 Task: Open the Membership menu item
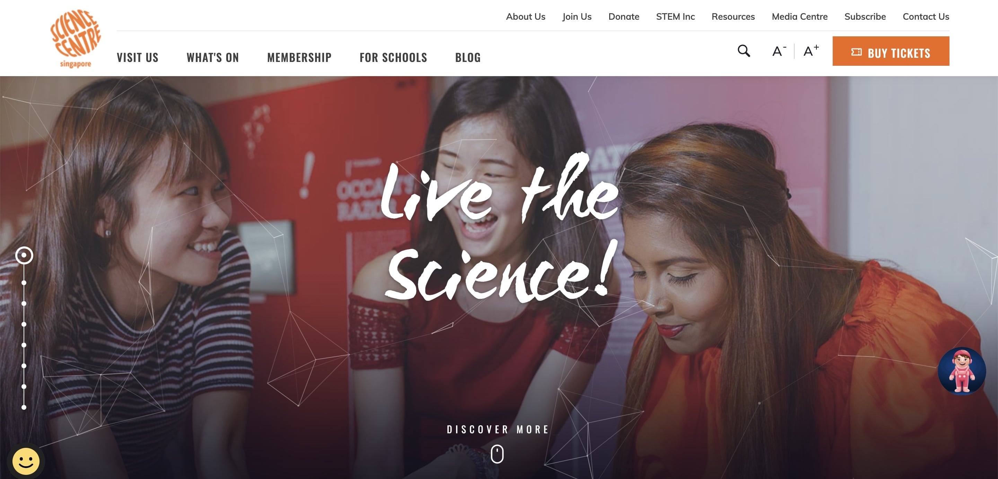click(x=299, y=58)
